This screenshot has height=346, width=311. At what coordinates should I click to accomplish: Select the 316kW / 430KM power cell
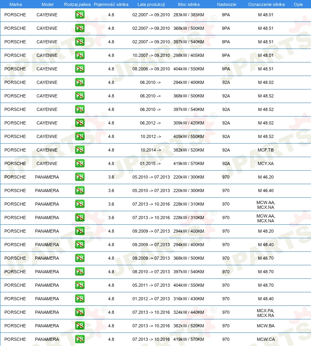[x=189, y=299]
